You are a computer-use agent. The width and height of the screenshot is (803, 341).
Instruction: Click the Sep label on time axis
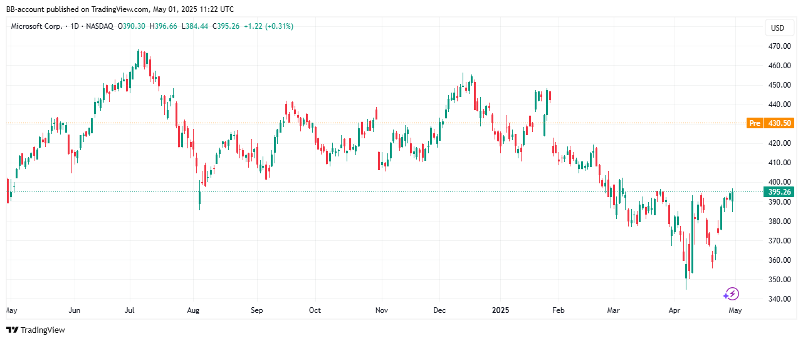[x=256, y=310]
